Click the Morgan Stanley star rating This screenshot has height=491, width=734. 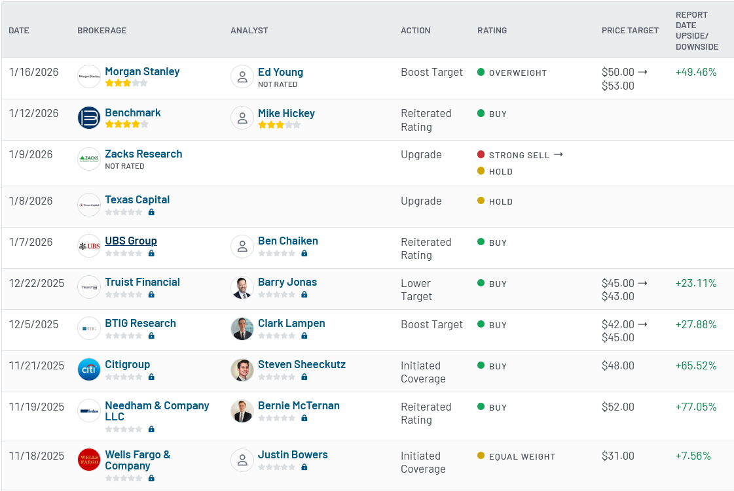(126, 83)
